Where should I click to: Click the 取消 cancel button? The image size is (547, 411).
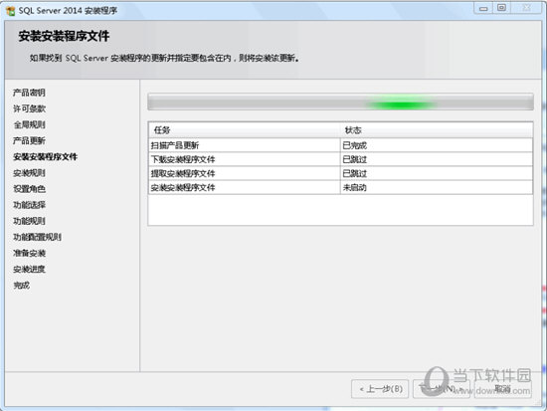click(502, 389)
